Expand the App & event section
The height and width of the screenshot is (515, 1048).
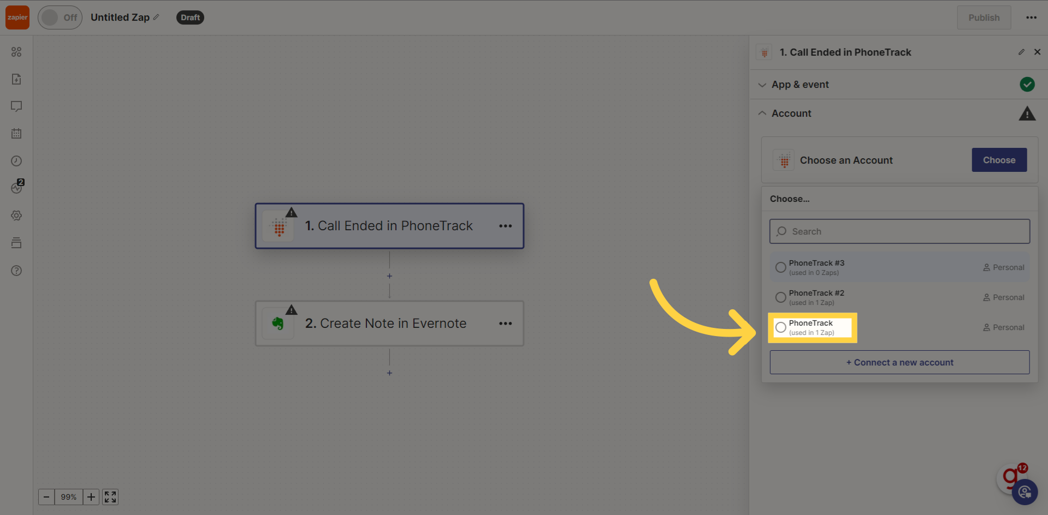[898, 85]
